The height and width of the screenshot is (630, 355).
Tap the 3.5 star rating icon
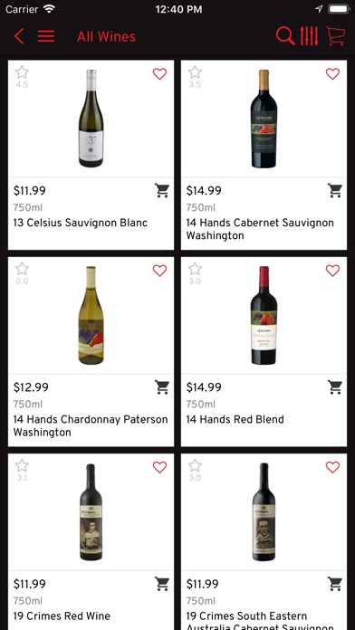(x=195, y=72)
